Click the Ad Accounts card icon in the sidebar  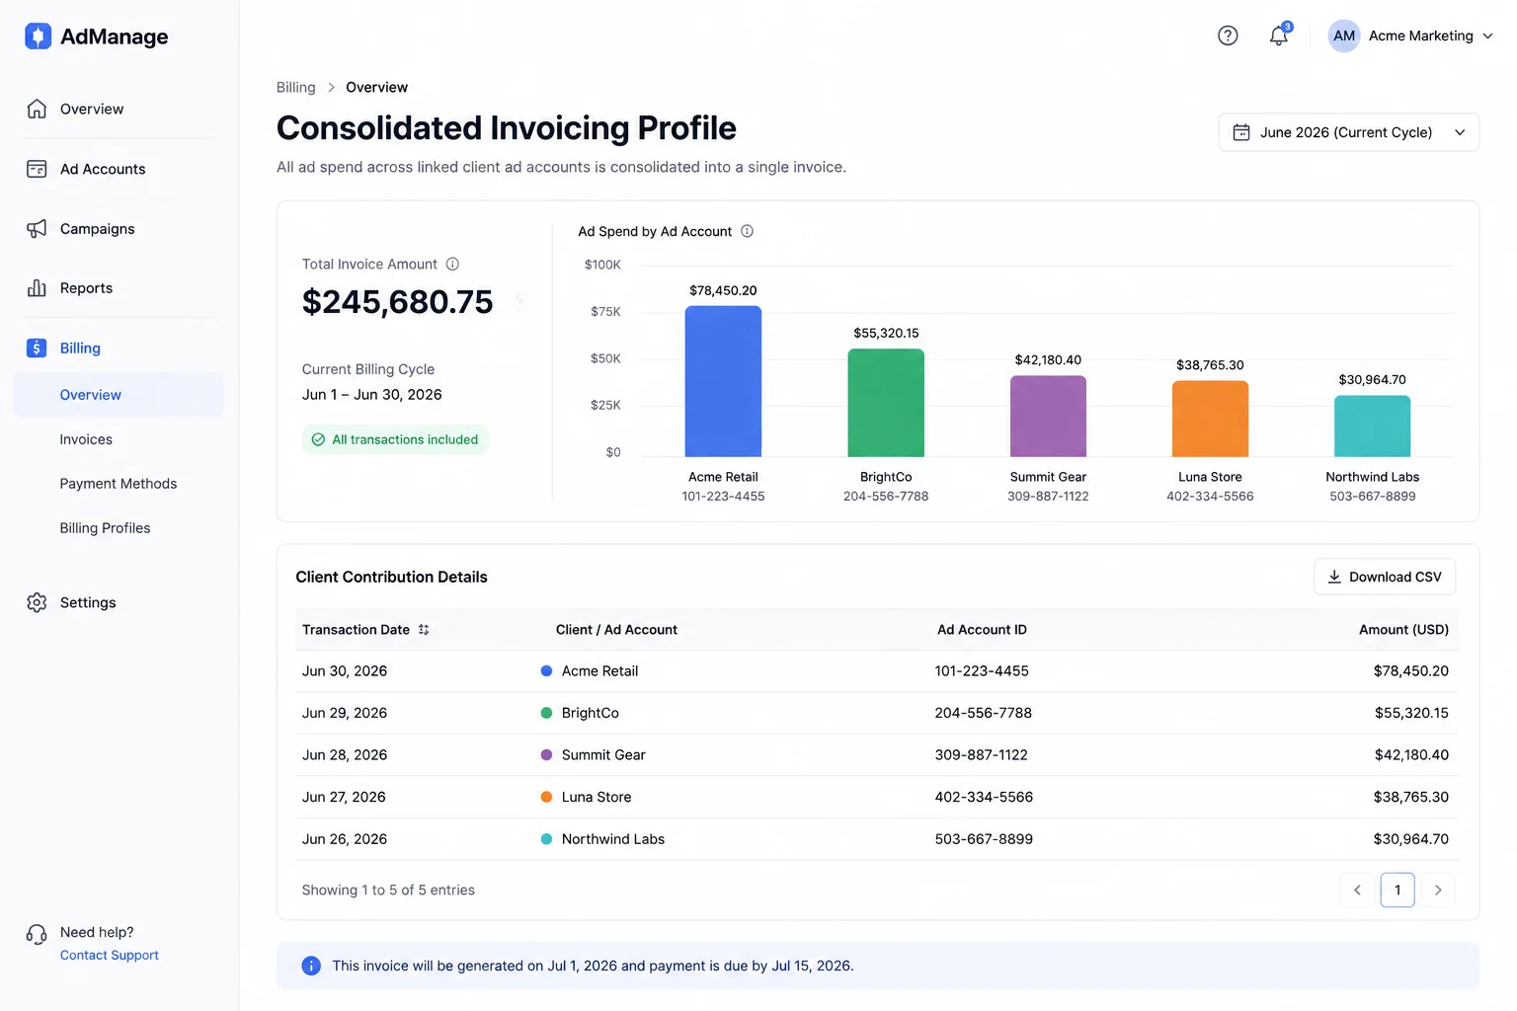point(37,169)
